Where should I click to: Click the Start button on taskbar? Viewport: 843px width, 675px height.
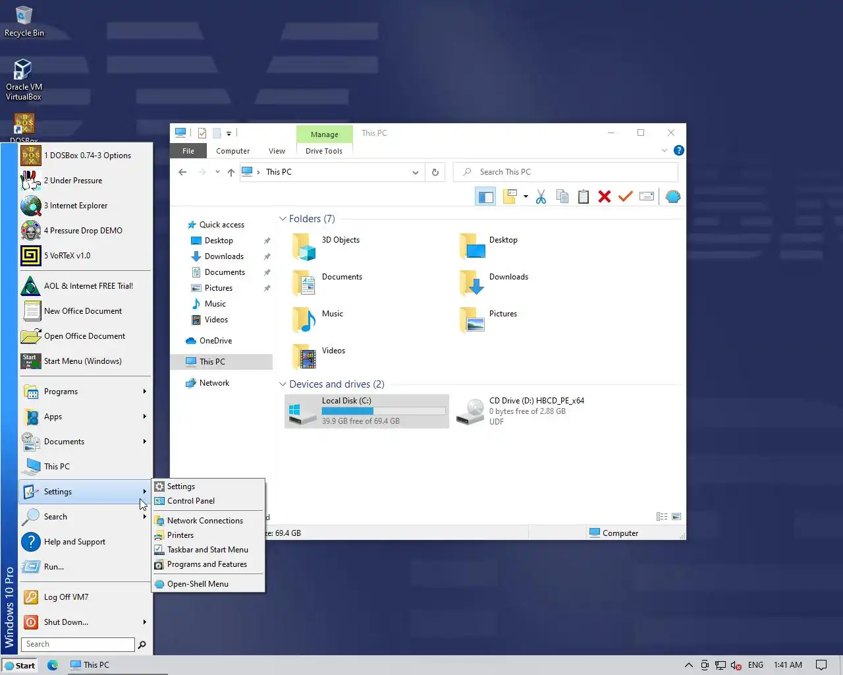point(20,665)
